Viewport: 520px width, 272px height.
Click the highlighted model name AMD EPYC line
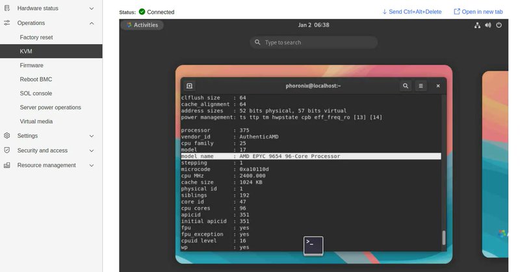(311, 156)
